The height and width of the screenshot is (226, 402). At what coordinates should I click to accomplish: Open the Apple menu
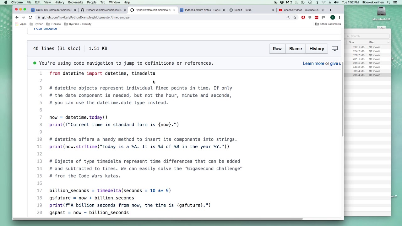[6, 2]
